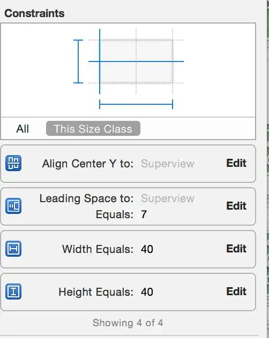The width and height of the screenshot is (269, 338).
Task: Edit the Align Center Y constraint
Action: pos(236,163)
